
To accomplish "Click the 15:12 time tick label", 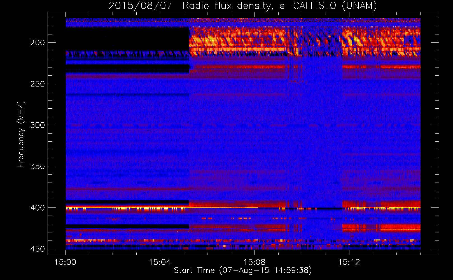I will click(x=349, y=262).
